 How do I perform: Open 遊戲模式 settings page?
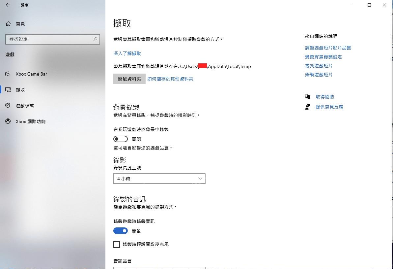pos(53,106)
